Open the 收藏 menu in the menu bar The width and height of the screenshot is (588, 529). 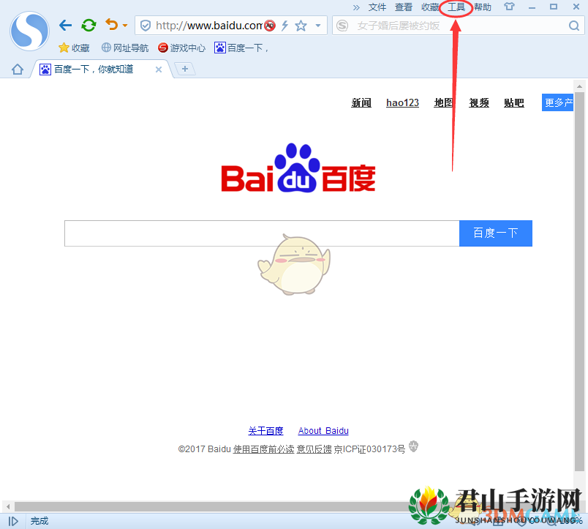coord(430,7)
